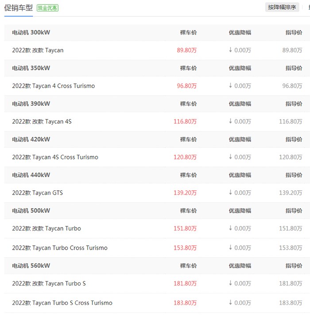Click gray guide price 120.80万
This screenshot has height=316, width=310.
291,157
